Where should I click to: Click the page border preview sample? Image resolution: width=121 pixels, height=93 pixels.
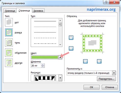click(x=92, y=43)
